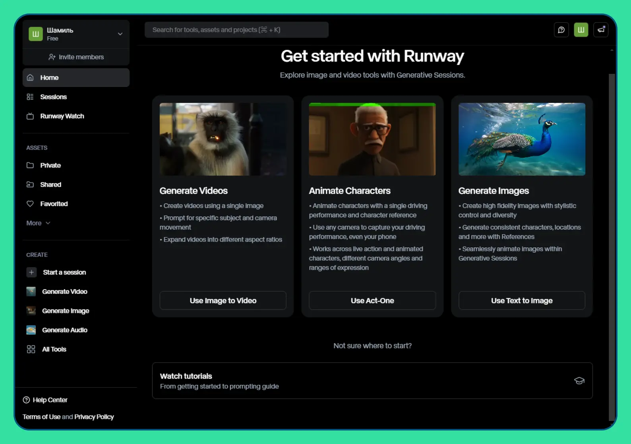
Task: Click Use Text to Image button
Action: tap(521, 301)
